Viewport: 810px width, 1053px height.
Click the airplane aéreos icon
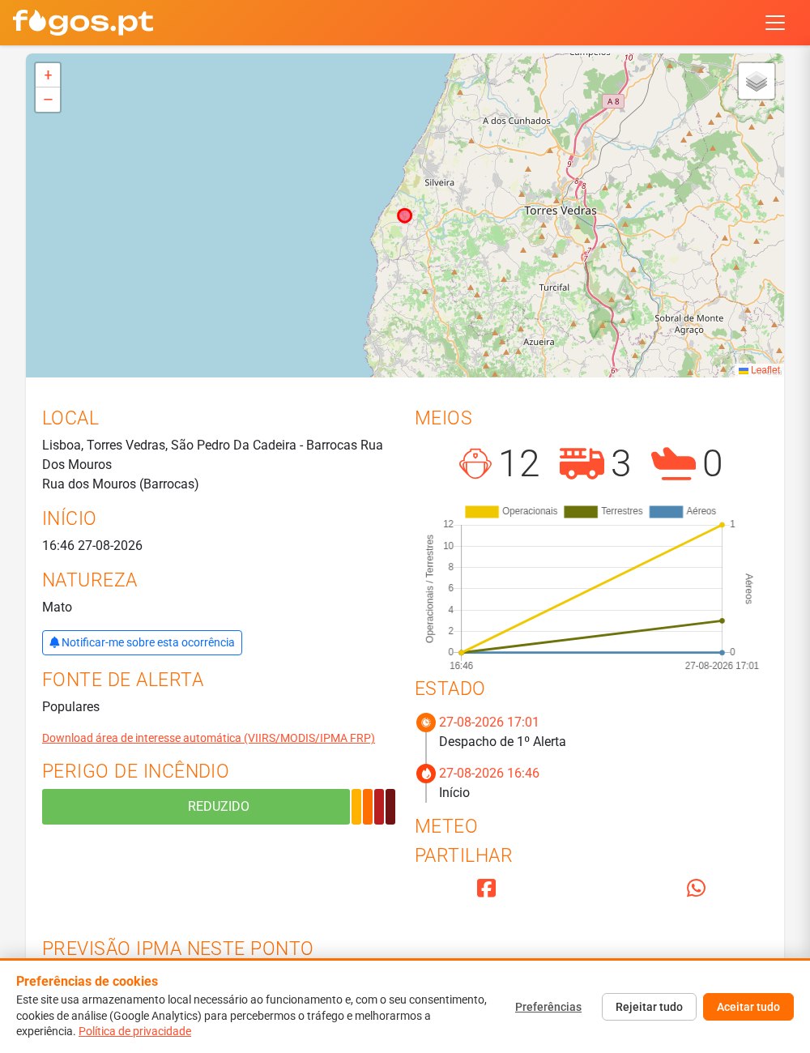click(x=674, y=463)
